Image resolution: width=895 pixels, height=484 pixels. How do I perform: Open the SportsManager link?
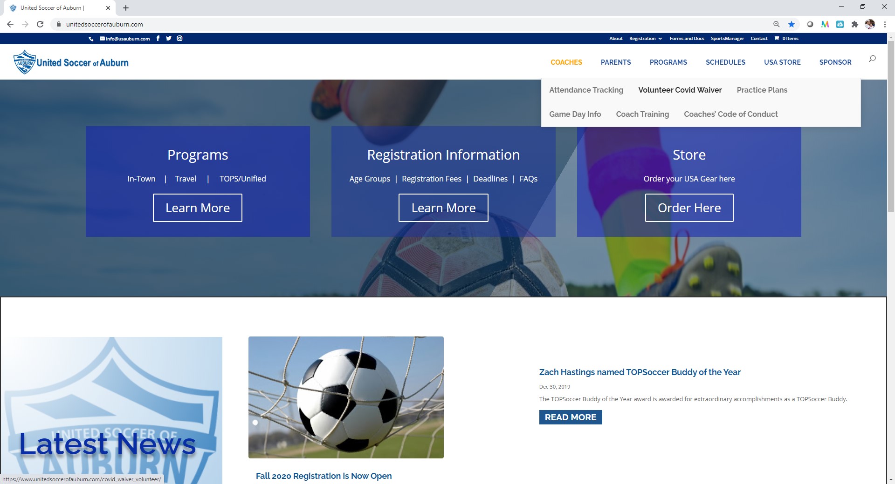pos(727,38)
